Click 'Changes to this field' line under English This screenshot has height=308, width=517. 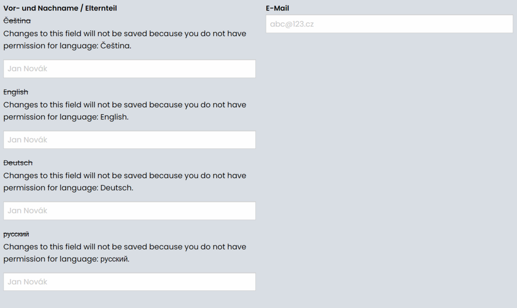pos(125,105)
